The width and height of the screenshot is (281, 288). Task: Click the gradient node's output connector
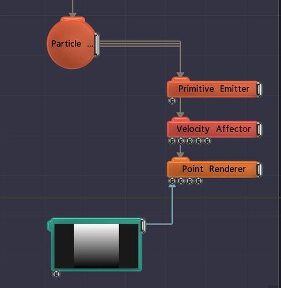point(143,226)
